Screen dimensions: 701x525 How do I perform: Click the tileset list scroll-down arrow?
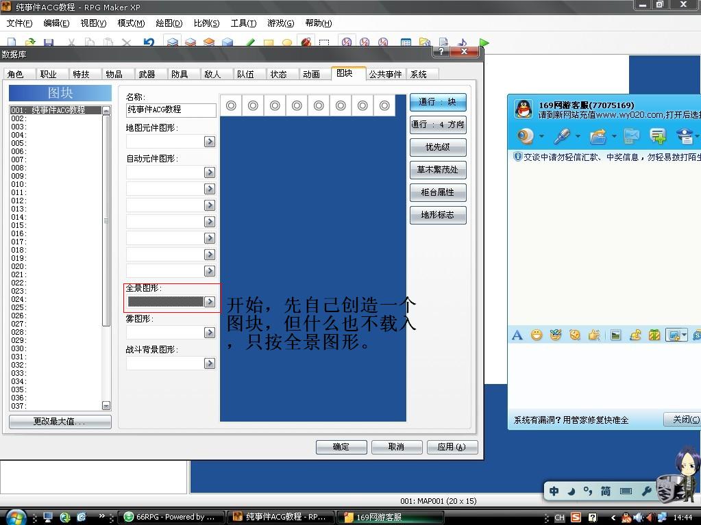pyautogui.click(x=106, y=406)
